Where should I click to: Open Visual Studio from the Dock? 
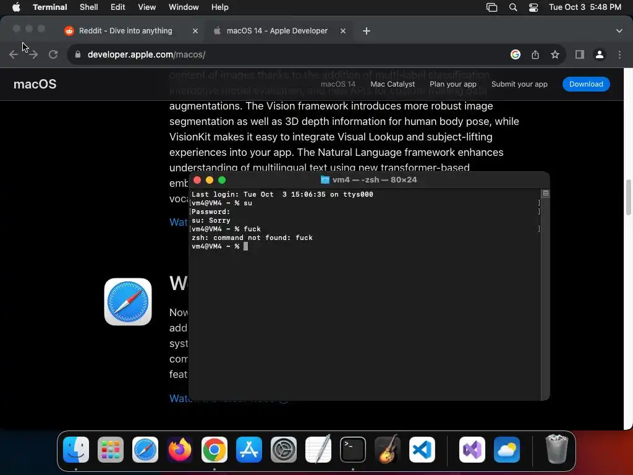(472, 450)
